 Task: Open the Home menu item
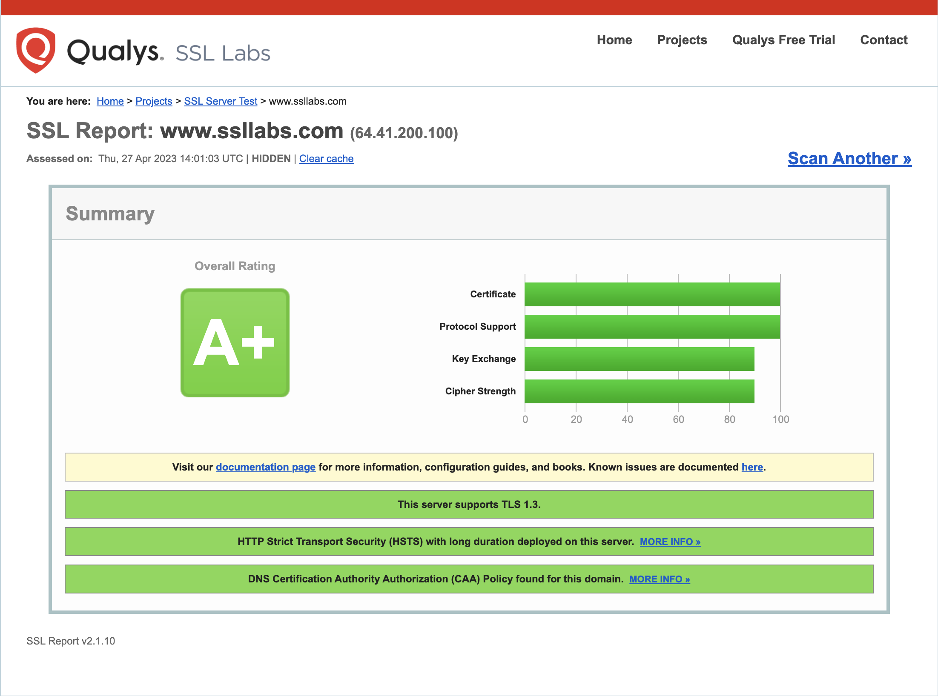(x=614, y=40)
